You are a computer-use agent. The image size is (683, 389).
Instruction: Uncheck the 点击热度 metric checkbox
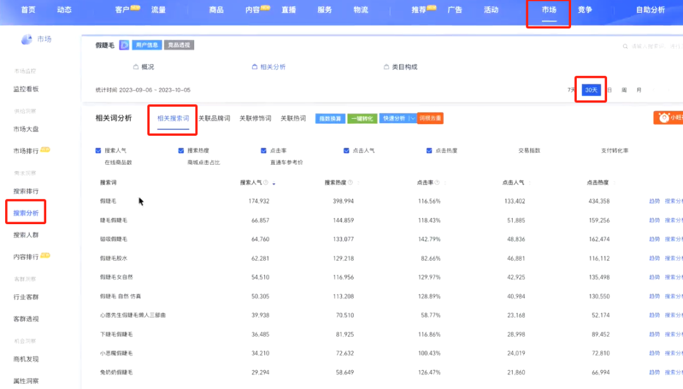429,150
